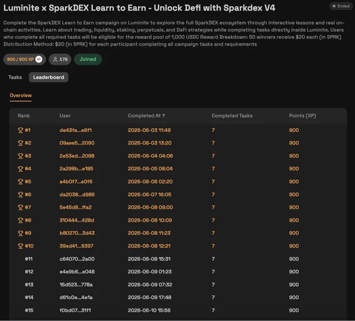
Task: Click timestamp 2026-06-08 10:09
Action: coord(150,220)
